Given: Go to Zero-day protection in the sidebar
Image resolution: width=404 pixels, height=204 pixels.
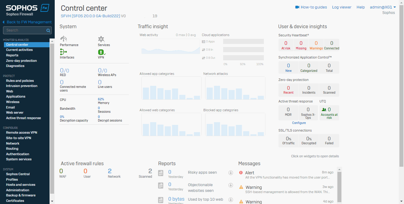Looking at the screenshot, I should coord(22,61).
